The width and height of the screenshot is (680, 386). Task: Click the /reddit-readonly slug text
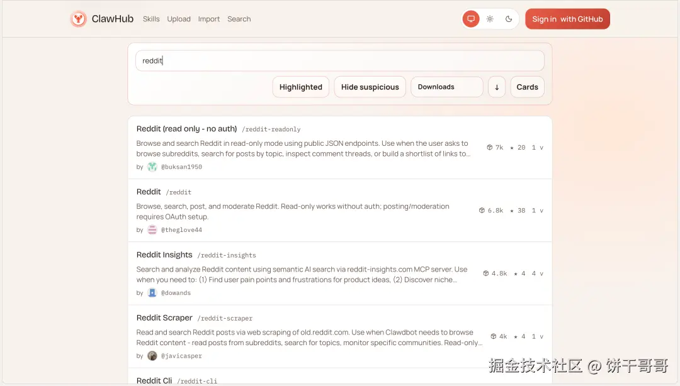pyautogui.click(x=271, y=129)
